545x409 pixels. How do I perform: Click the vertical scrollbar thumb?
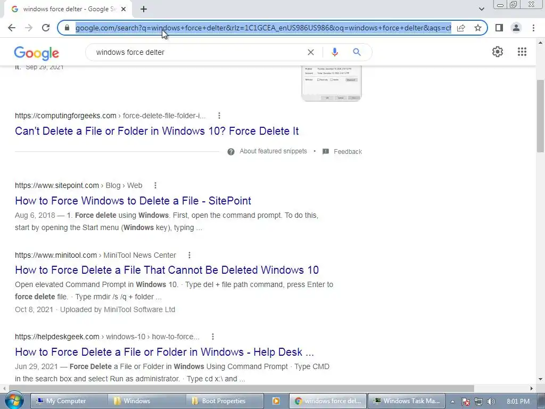point(541,116)
